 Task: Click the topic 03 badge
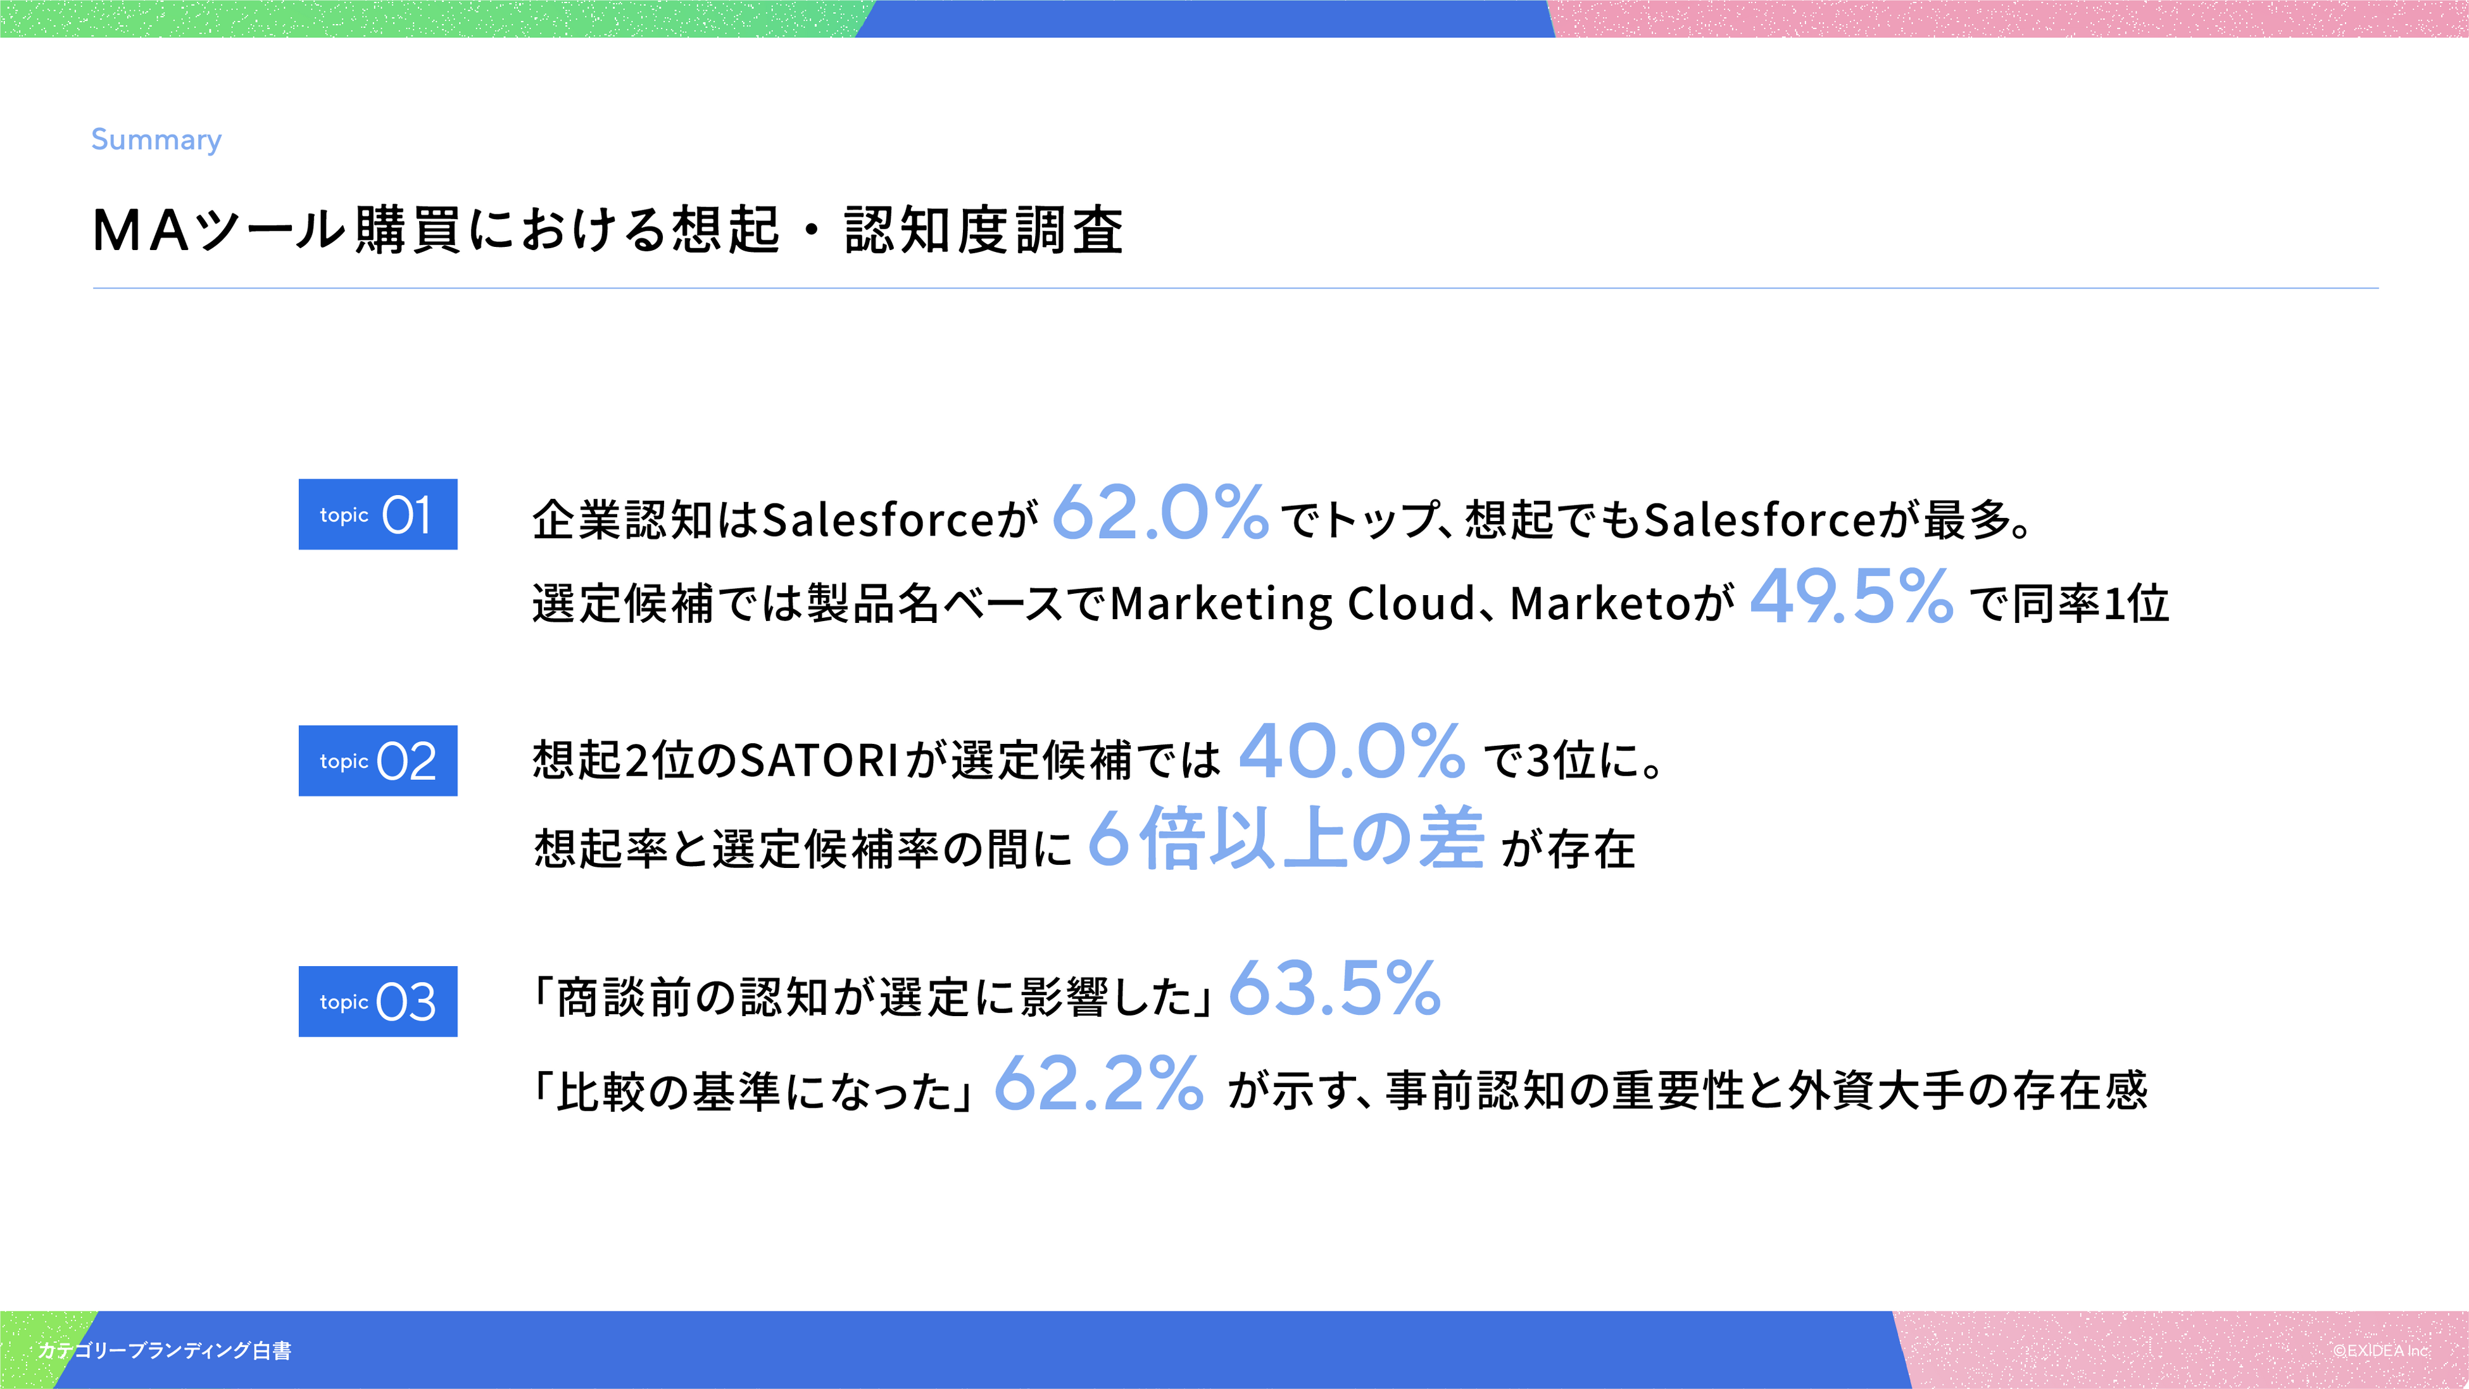click(x=378, y=1002)
